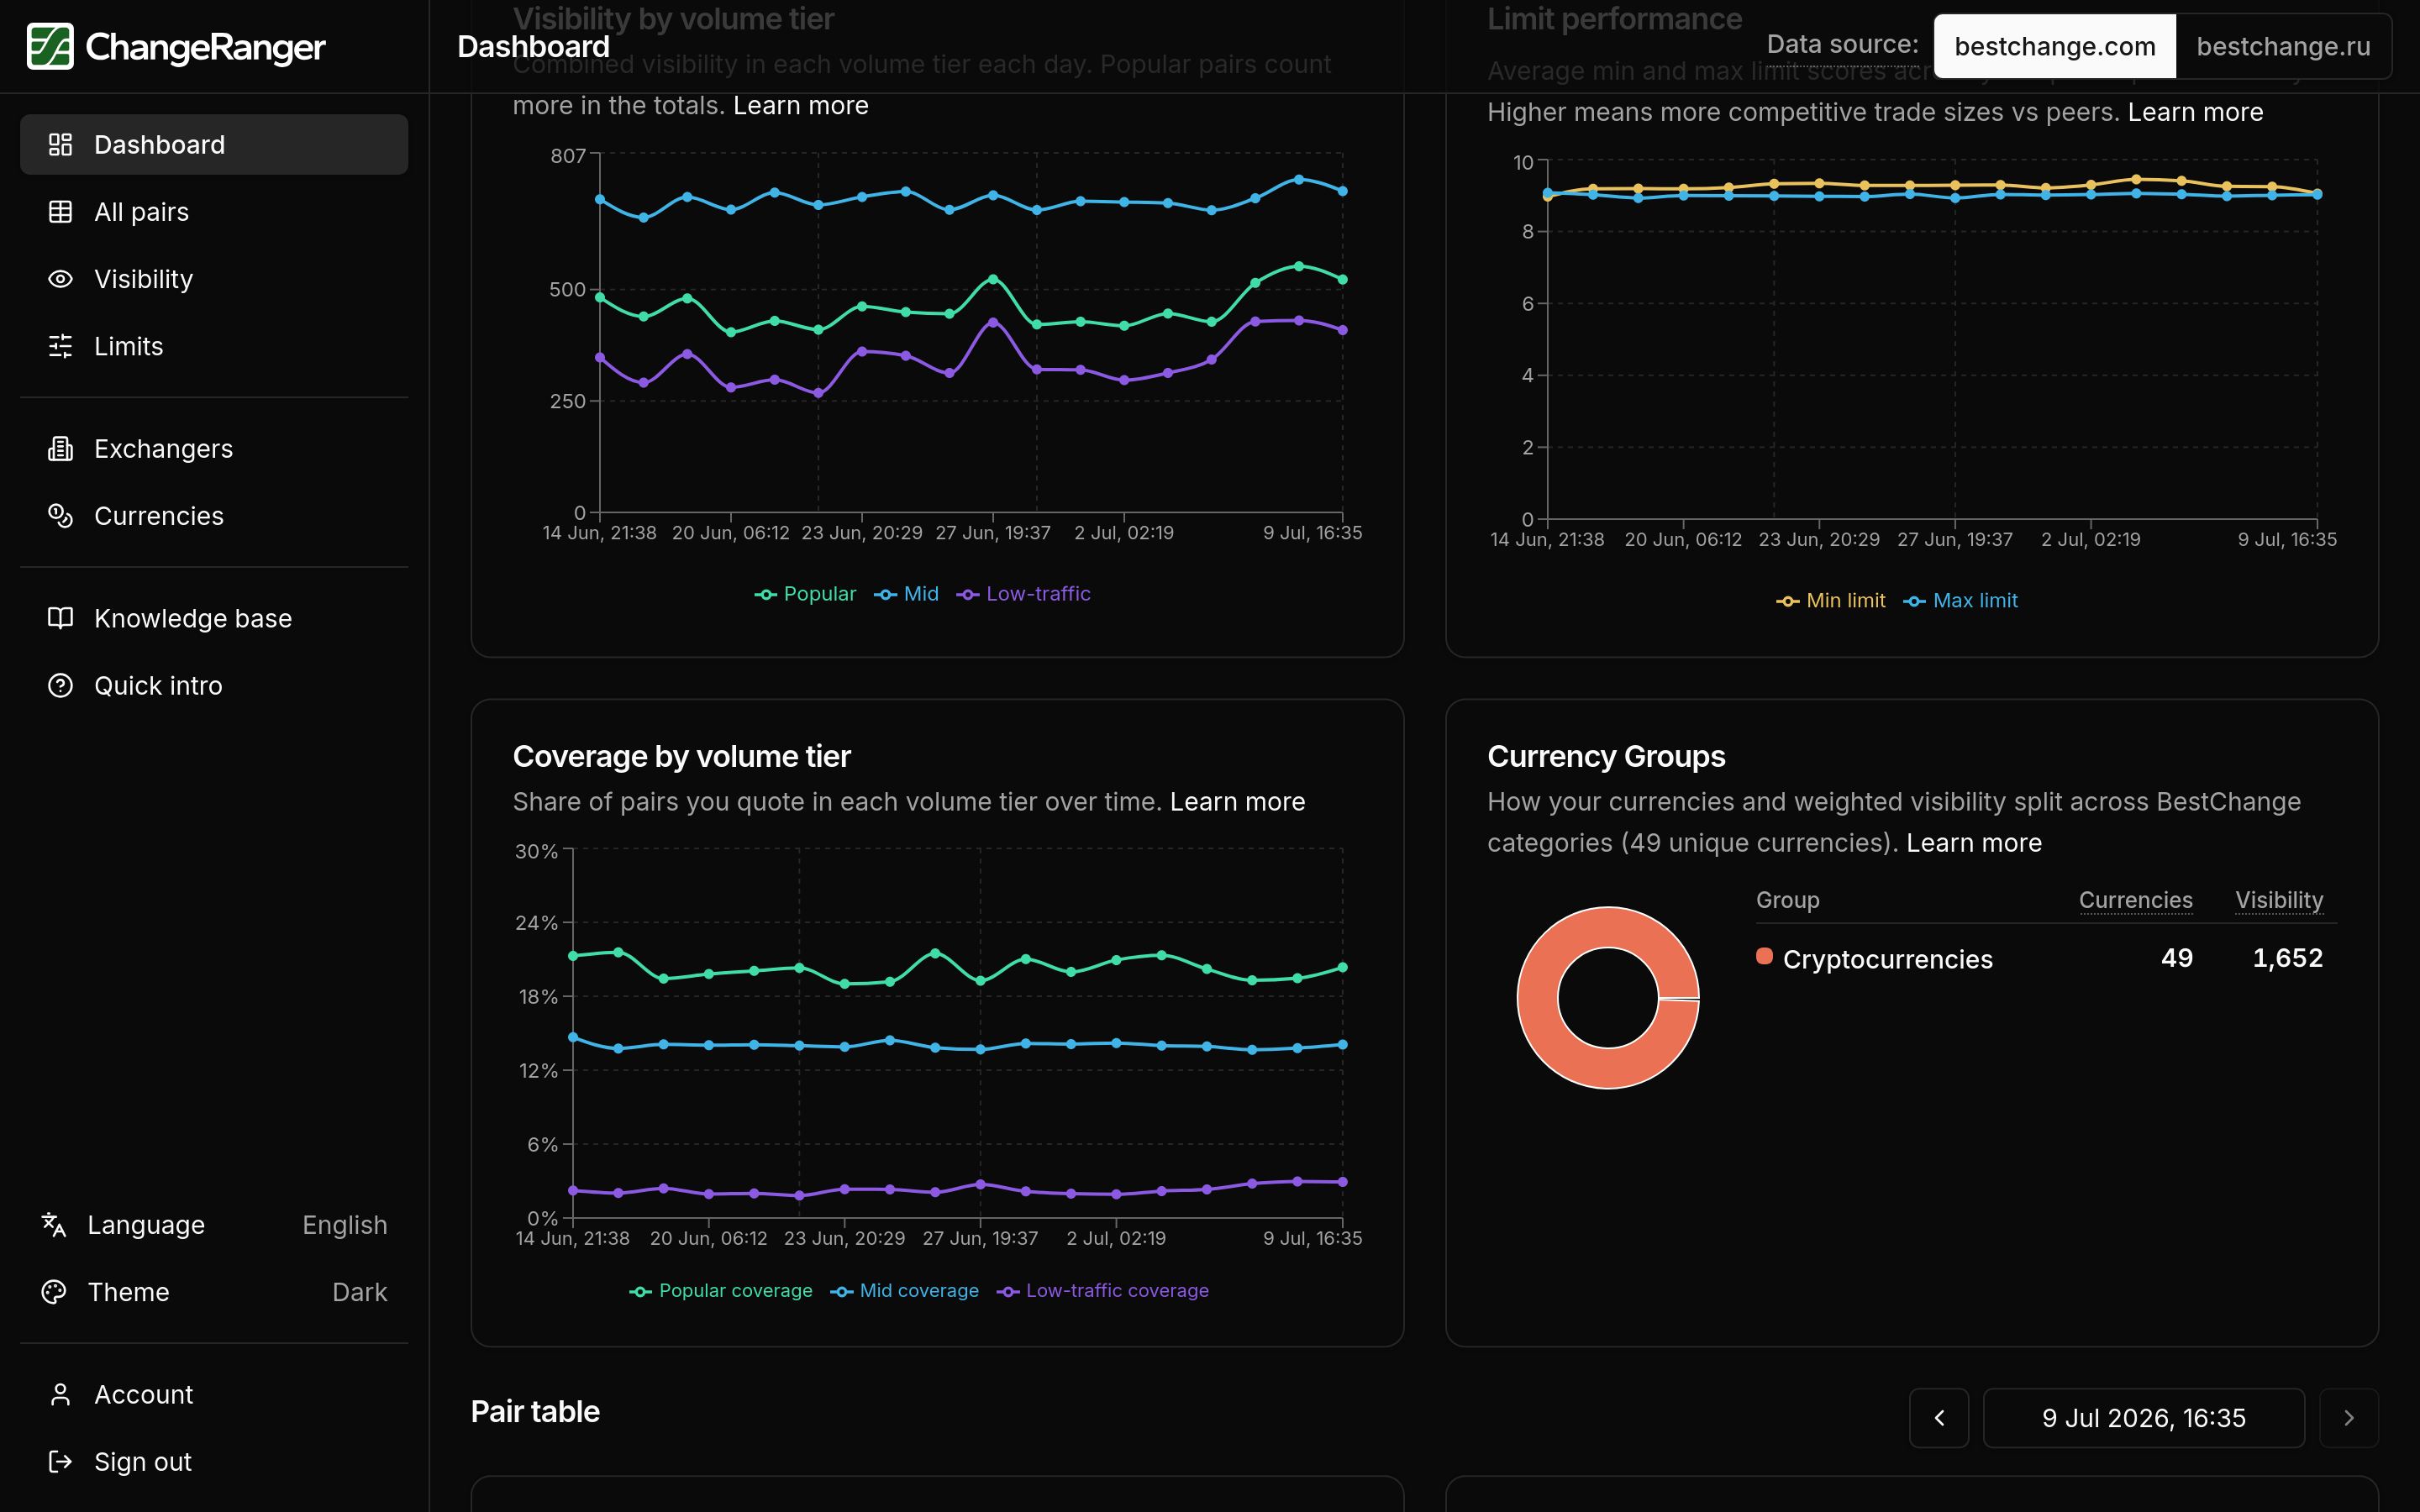The width and height of the screenshot is (2420, 1512).
Task: Toggle the Popular series in visibility legend
Action: coord(805,593)
